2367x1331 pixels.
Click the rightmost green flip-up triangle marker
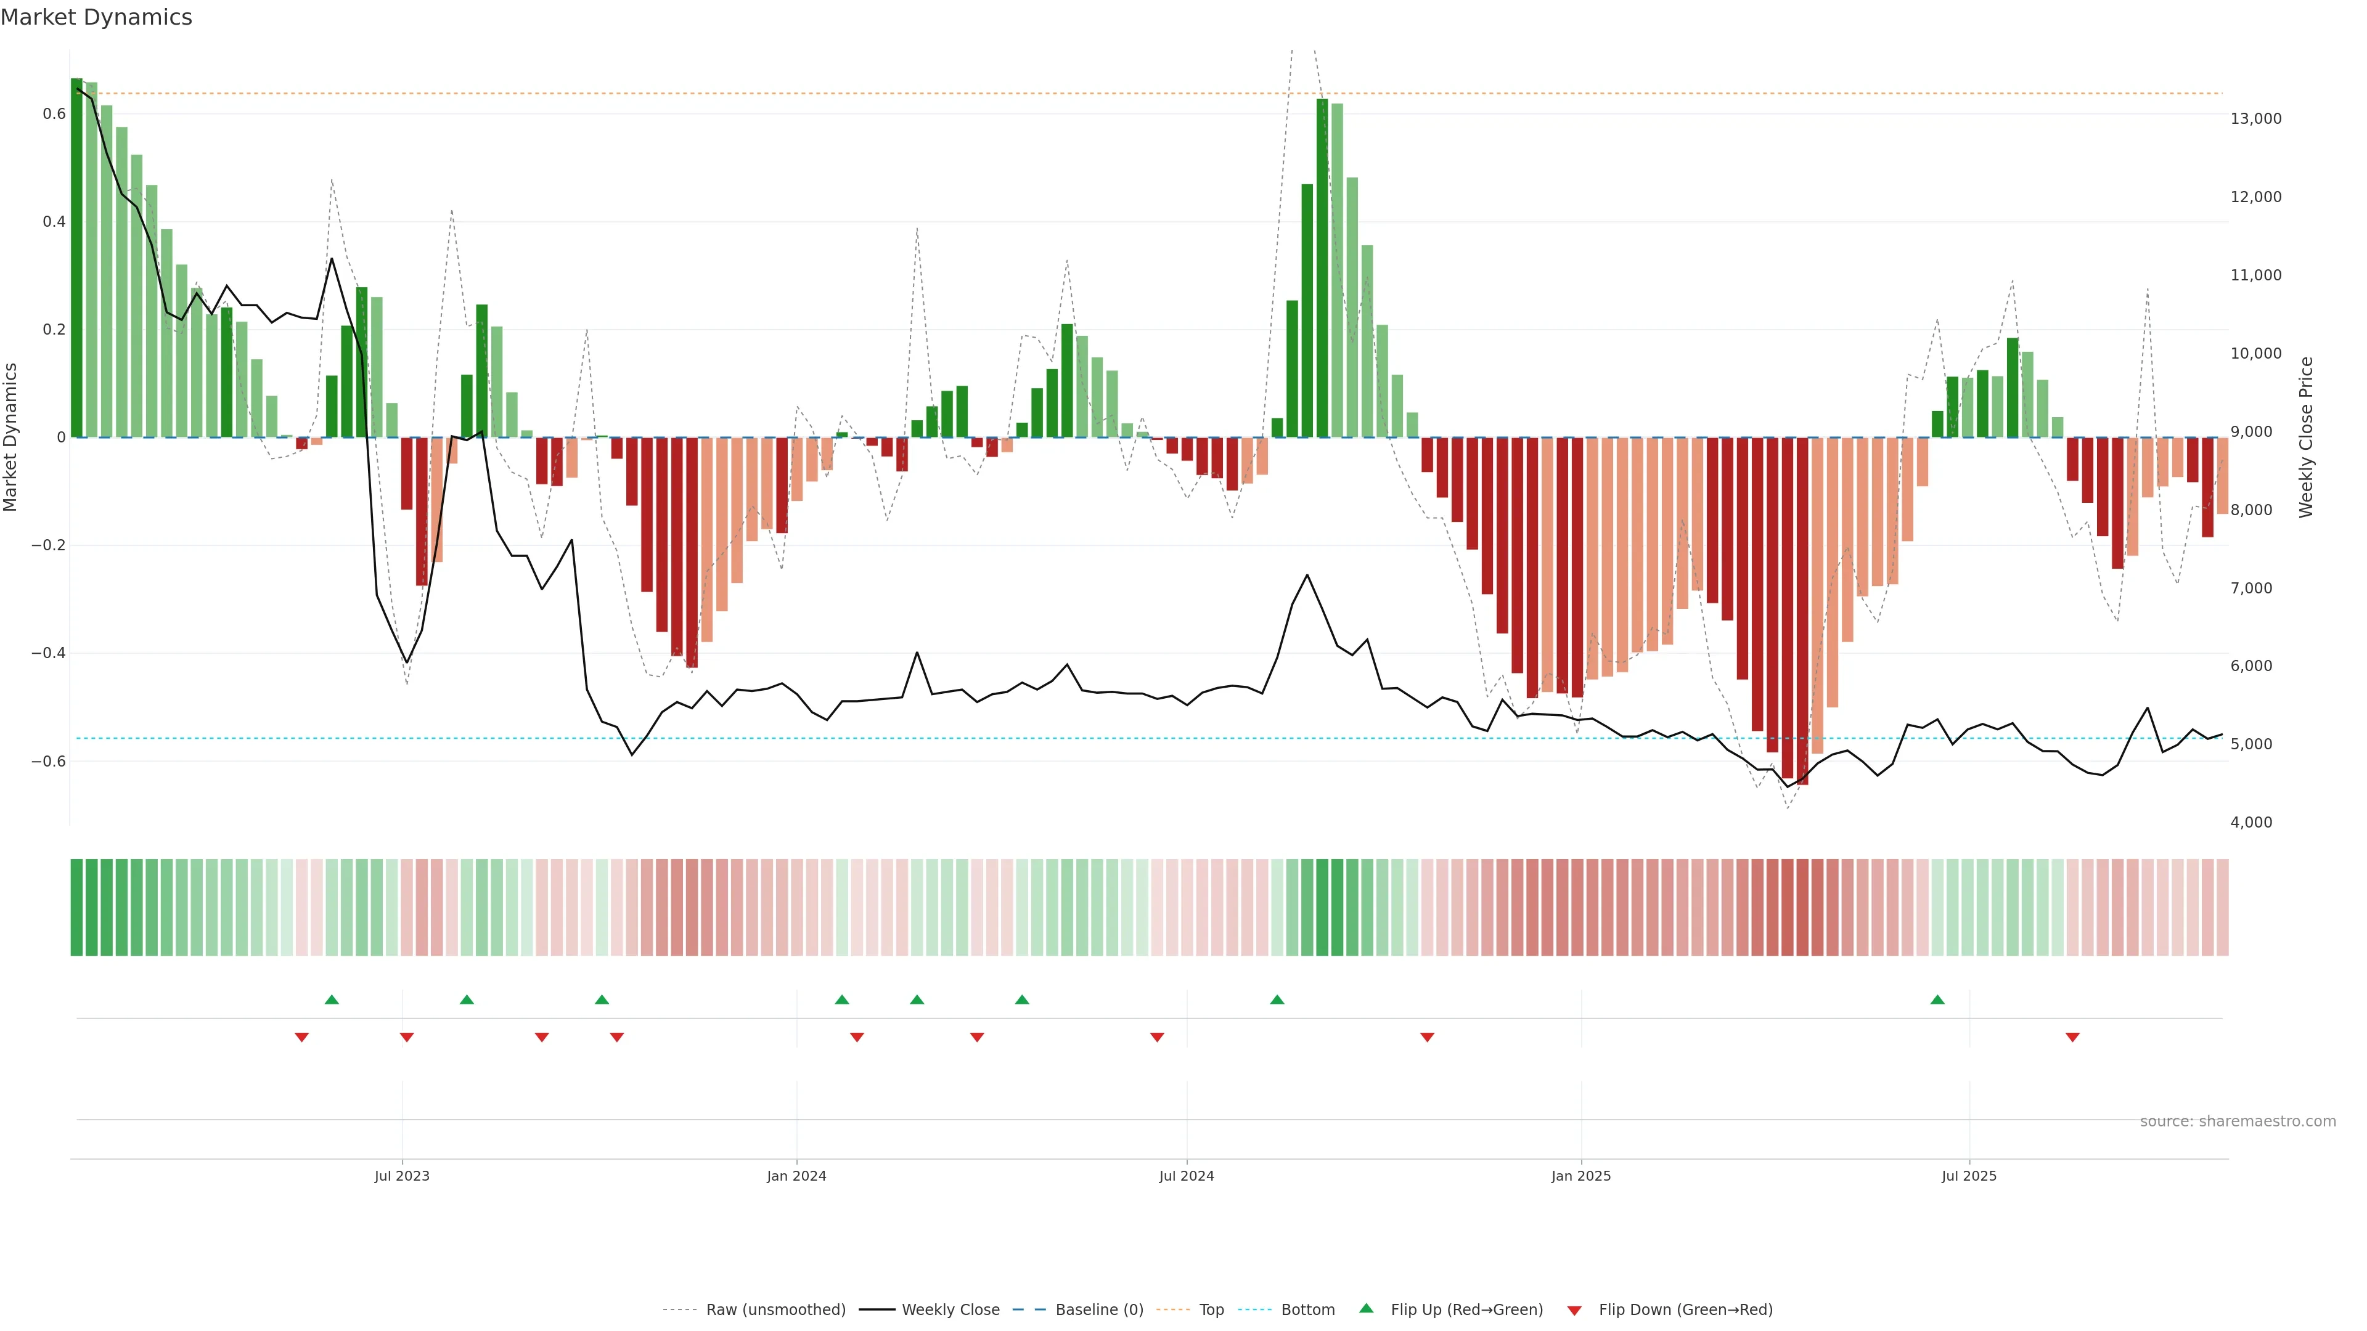click(1937, 999)
